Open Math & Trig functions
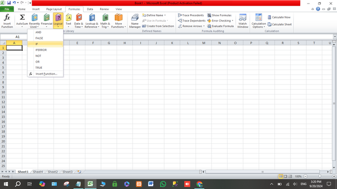Screen dimensions: 337x189 tap(105, 21)
